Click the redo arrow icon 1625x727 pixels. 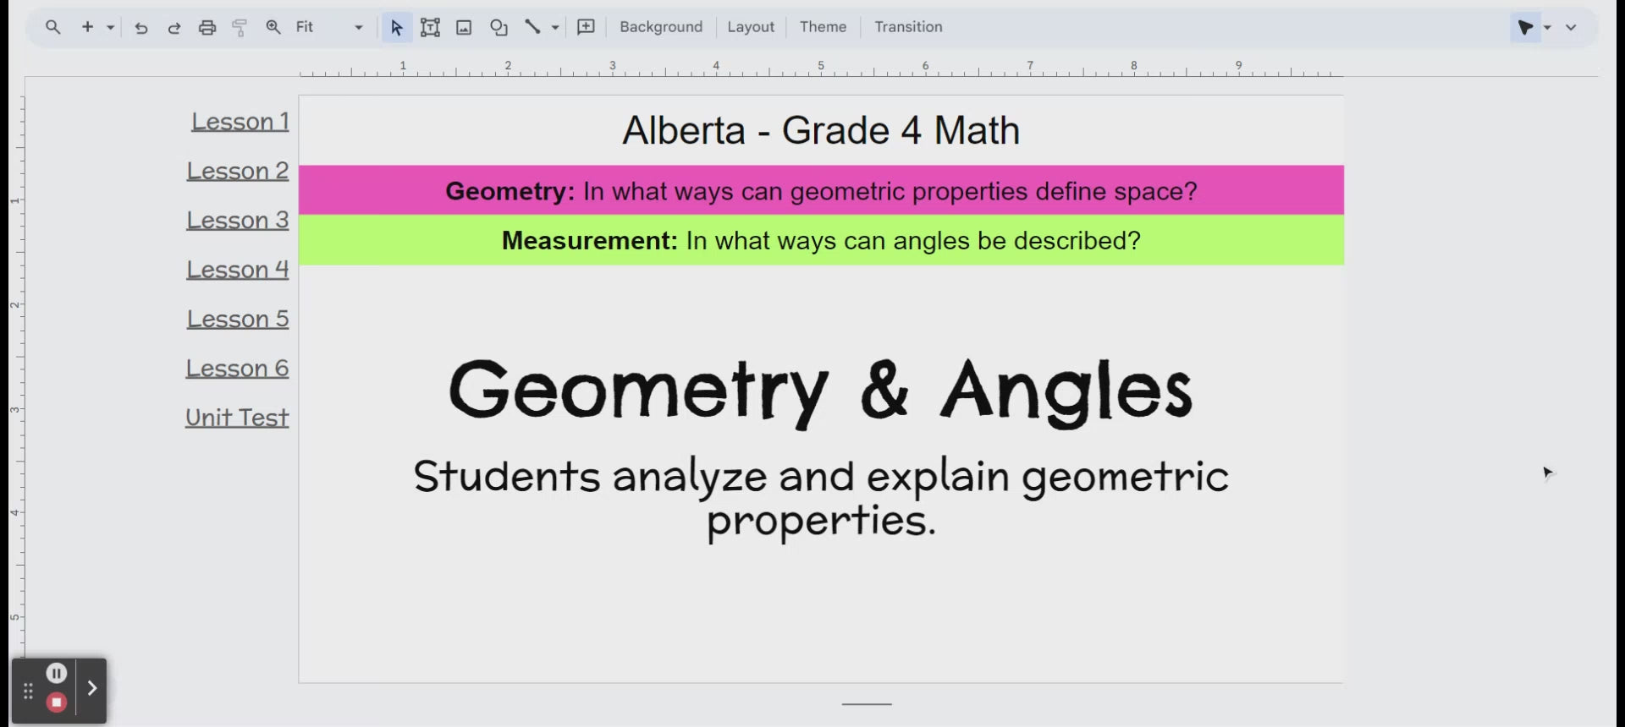pyautogui.click(x=174, y=28)
